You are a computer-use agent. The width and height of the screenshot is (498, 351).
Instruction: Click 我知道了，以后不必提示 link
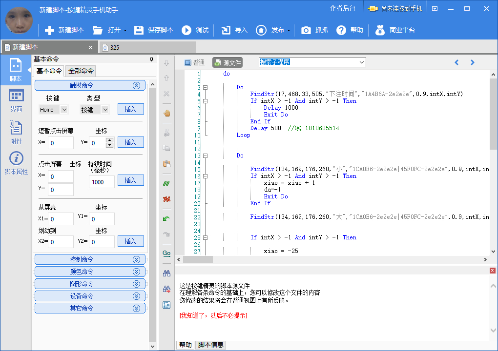(x=213, y=315)
